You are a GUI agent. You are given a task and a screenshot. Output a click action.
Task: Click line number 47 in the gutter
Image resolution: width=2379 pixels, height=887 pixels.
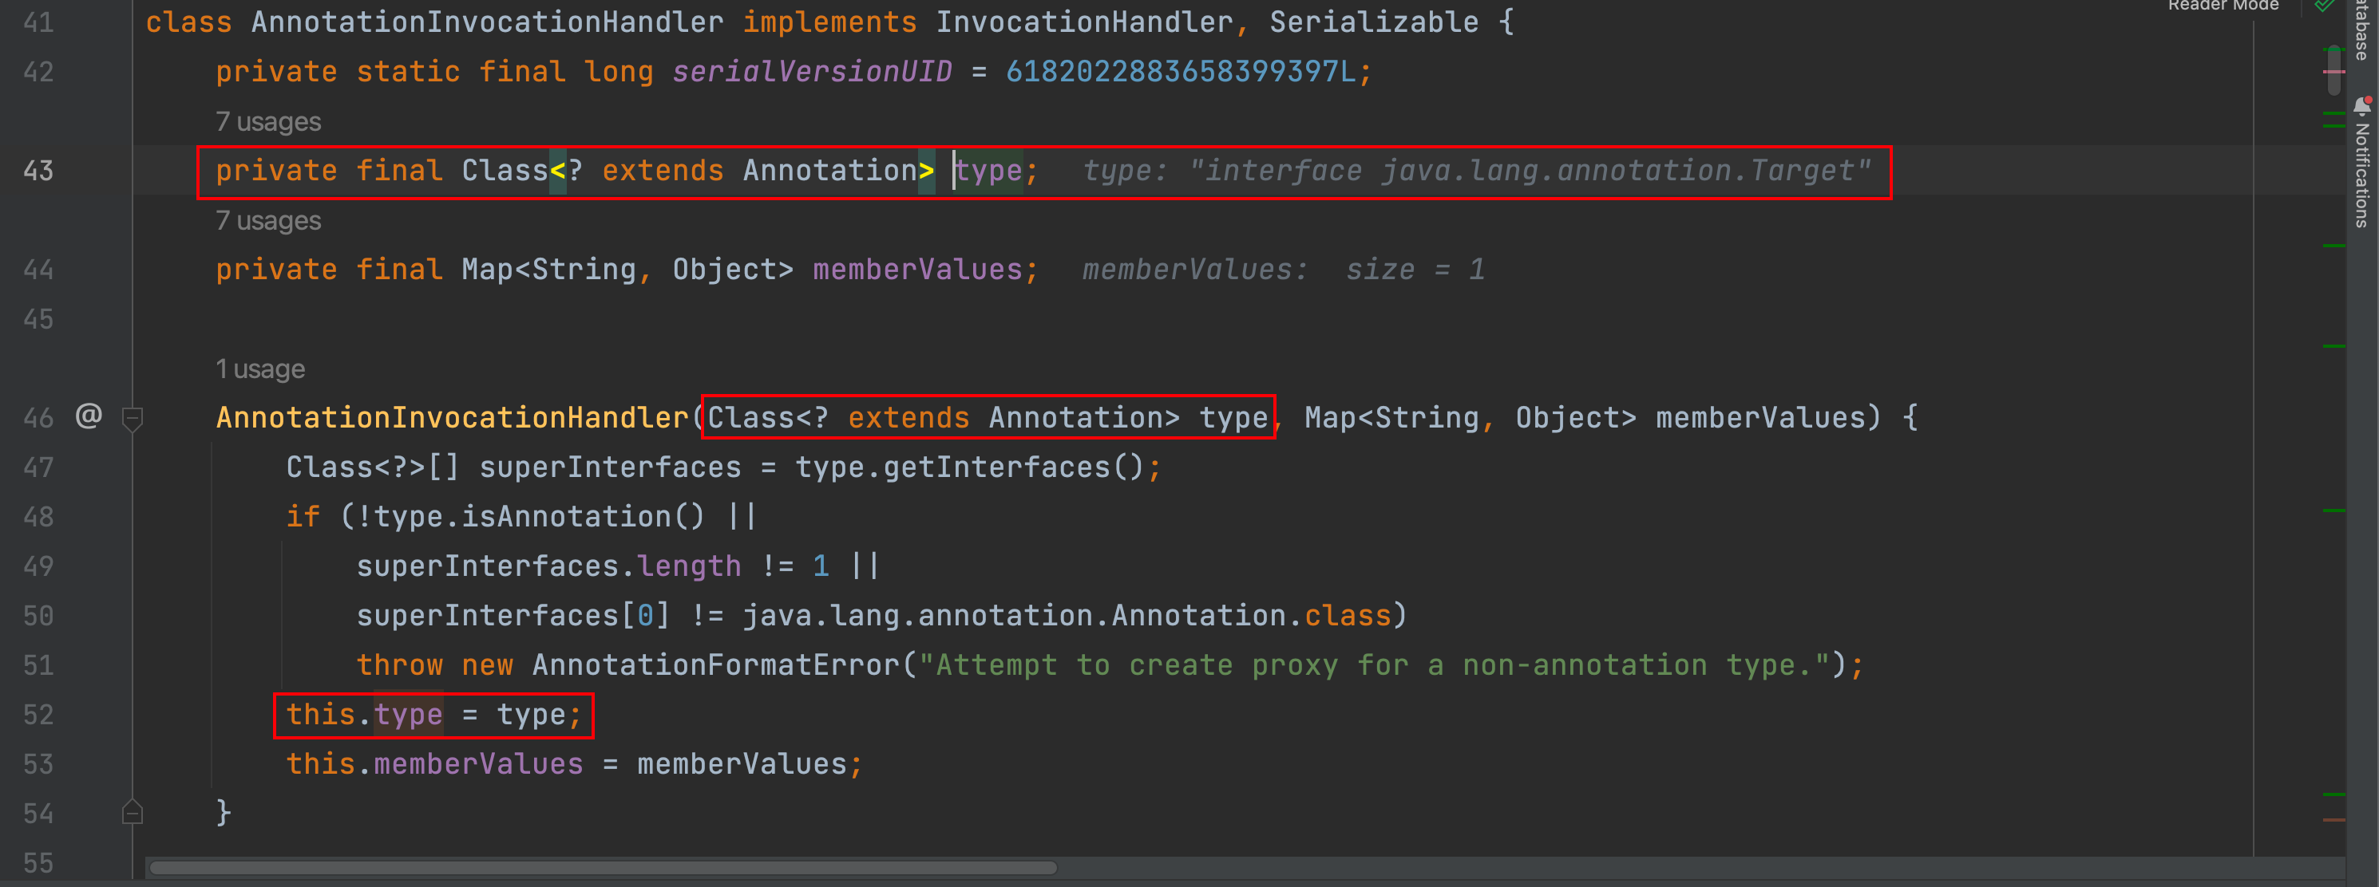38,467
